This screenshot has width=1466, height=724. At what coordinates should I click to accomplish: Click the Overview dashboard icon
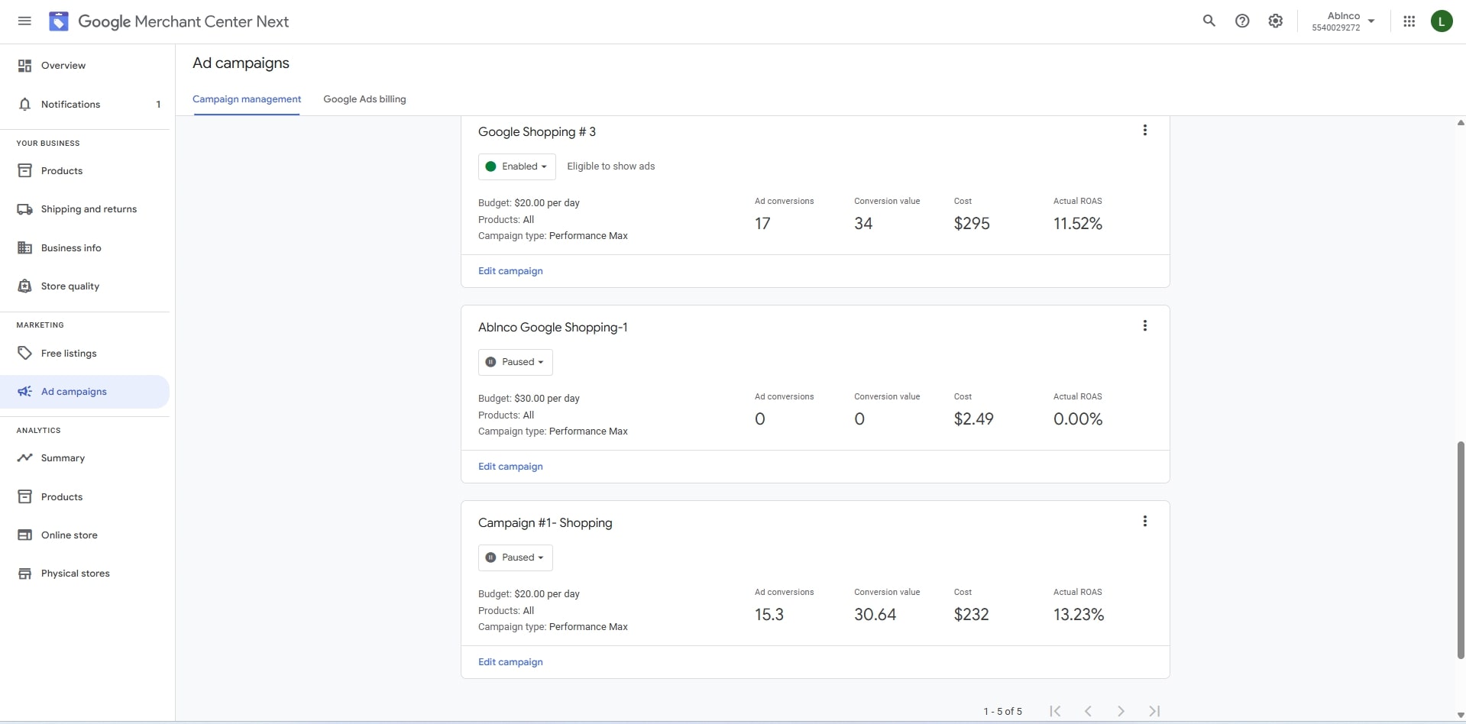pyautogui.click(x=25, y=66)
